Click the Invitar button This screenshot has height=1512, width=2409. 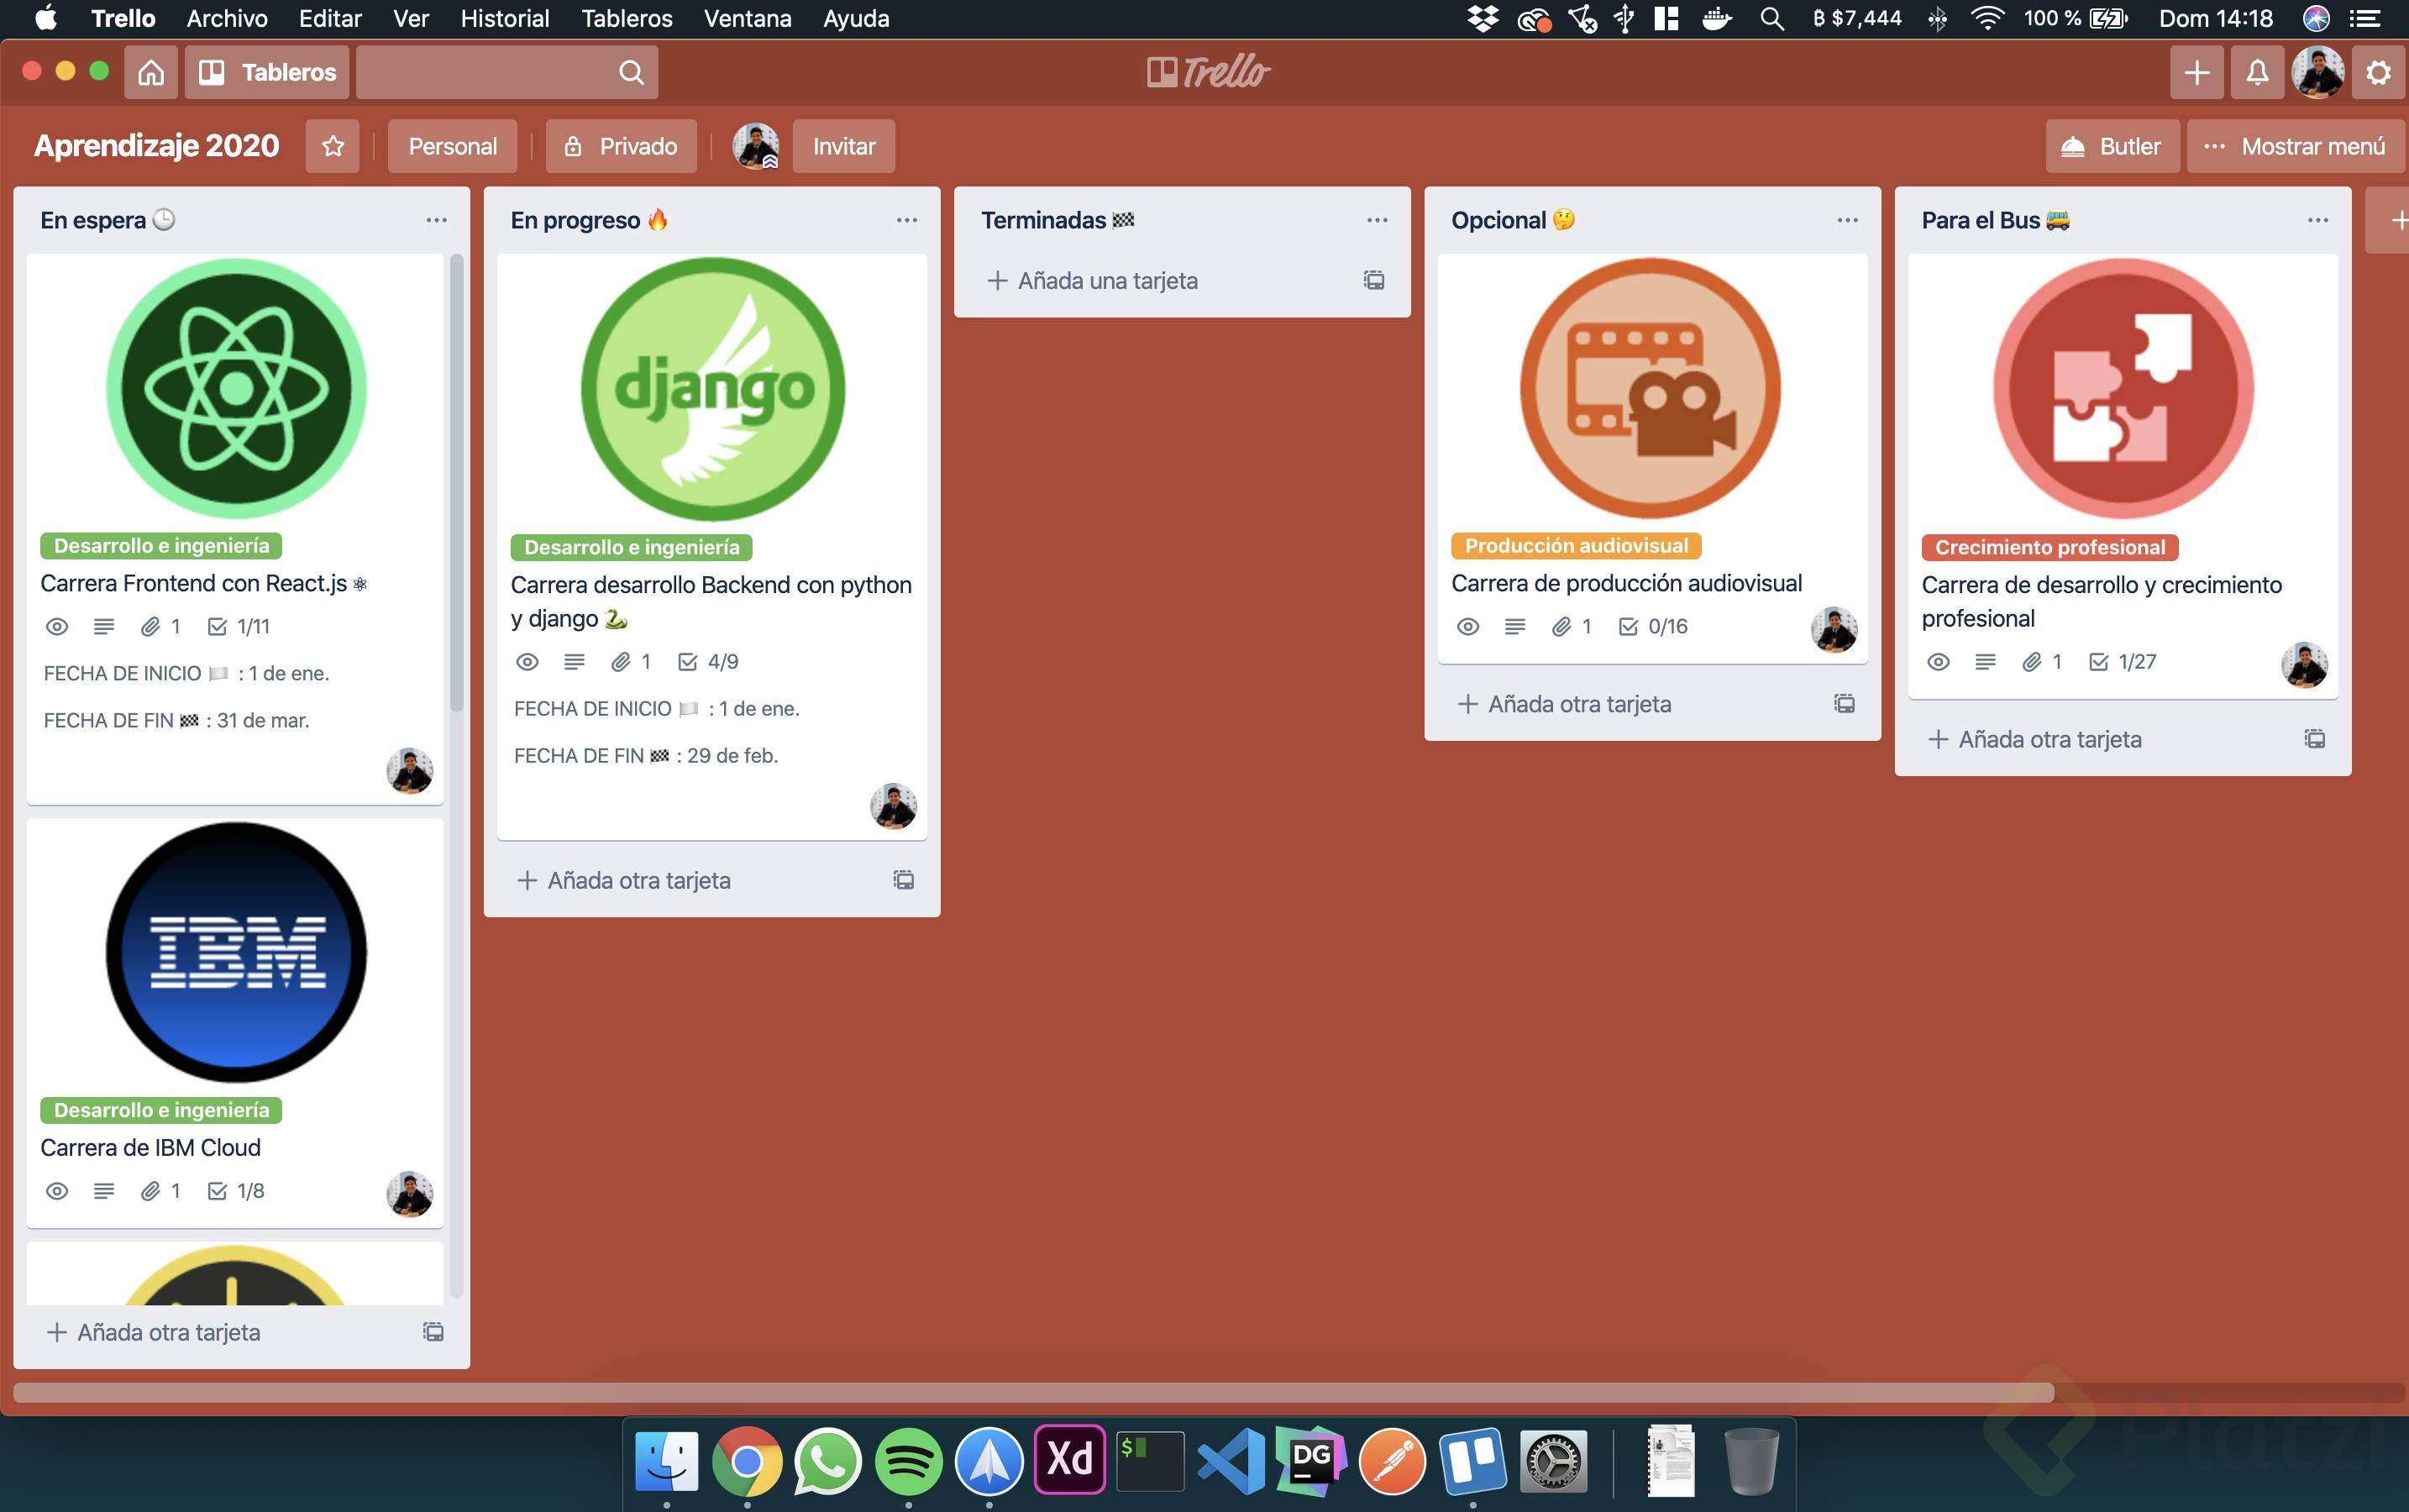coord(843,146)
